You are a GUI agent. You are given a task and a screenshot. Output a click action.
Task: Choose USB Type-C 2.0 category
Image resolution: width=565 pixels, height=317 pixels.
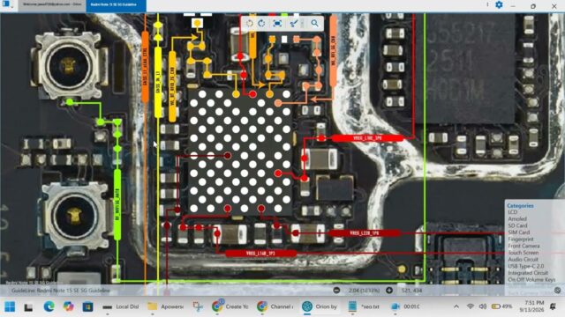526,266
